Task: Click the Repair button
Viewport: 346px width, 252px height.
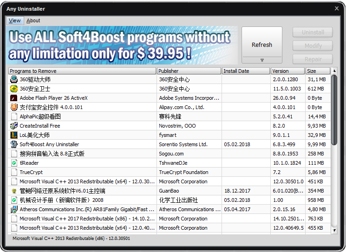Action: point(313,59)
